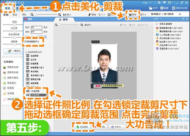Click 特效展示 > 热门特效 panel header
Screen dimensions: 190x136
pos(162,14)
